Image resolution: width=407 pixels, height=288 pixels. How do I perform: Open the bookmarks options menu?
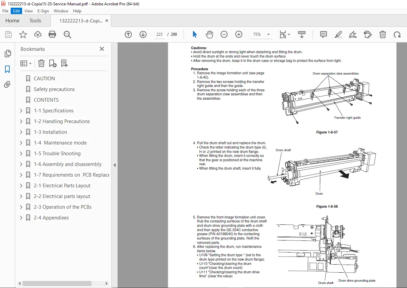click(x=26, y=63)
